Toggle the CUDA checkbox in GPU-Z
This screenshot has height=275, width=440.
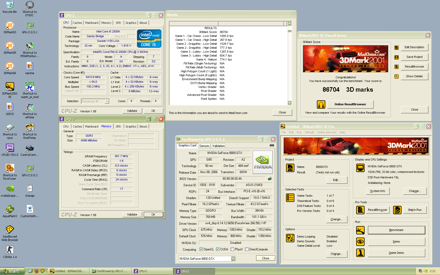pos(218,249)
